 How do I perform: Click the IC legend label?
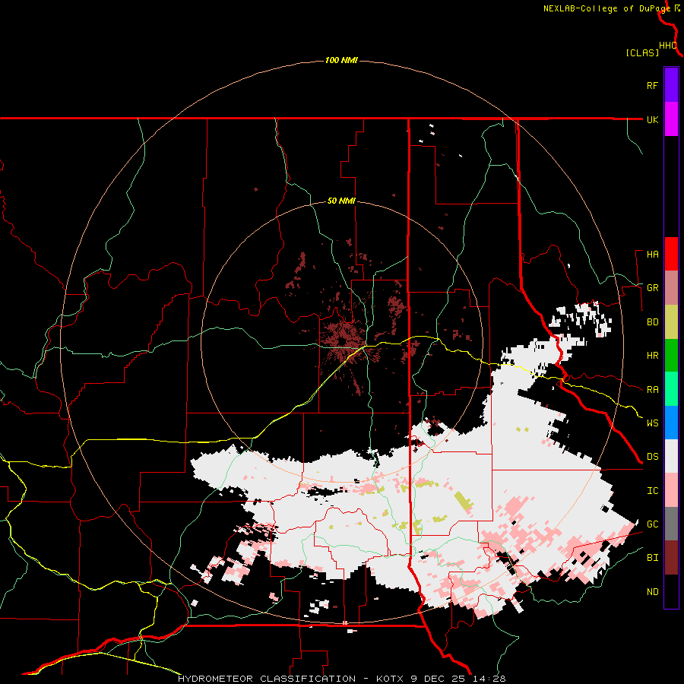click(653, 491)
